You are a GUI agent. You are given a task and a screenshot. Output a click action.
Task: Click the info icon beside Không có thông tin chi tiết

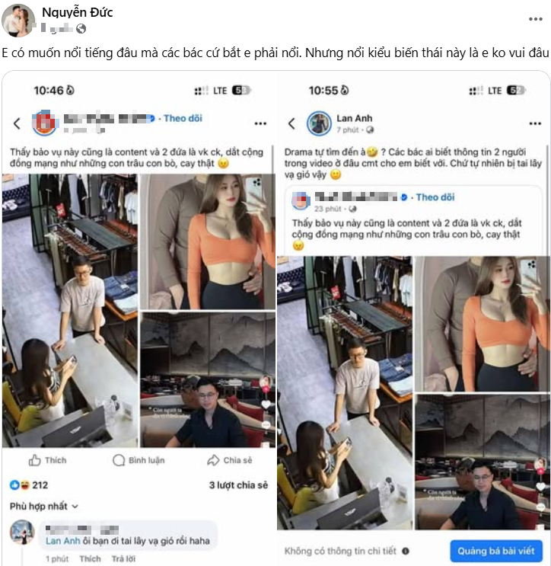(x=405, y=551)
